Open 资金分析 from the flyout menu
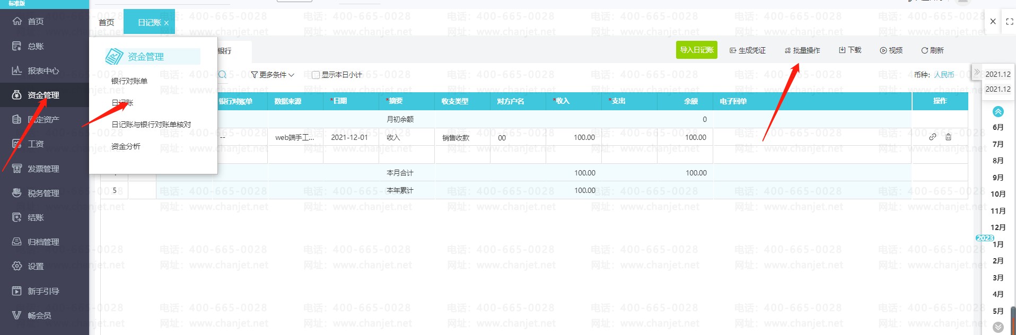The image size is (1016, 335). tap(126, 146)
